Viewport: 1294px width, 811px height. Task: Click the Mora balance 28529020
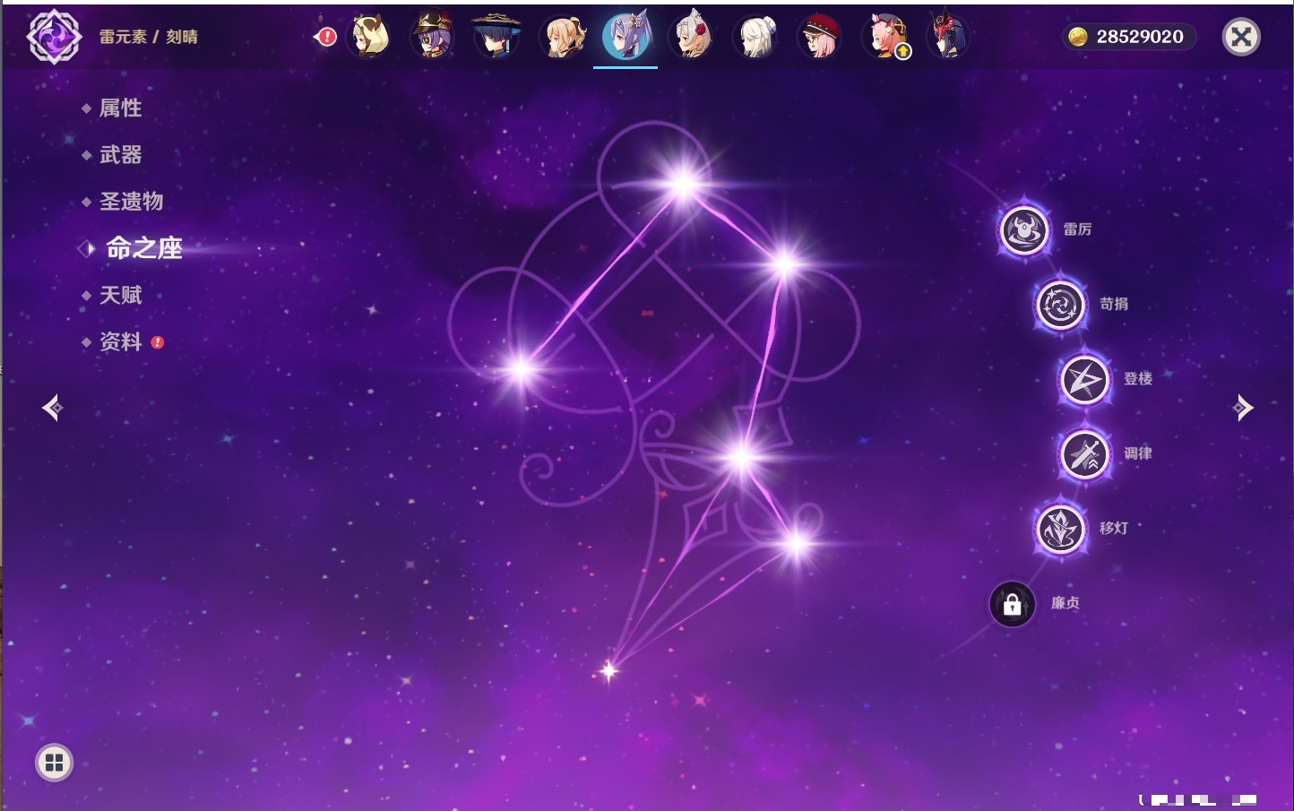pos(1128,37)
